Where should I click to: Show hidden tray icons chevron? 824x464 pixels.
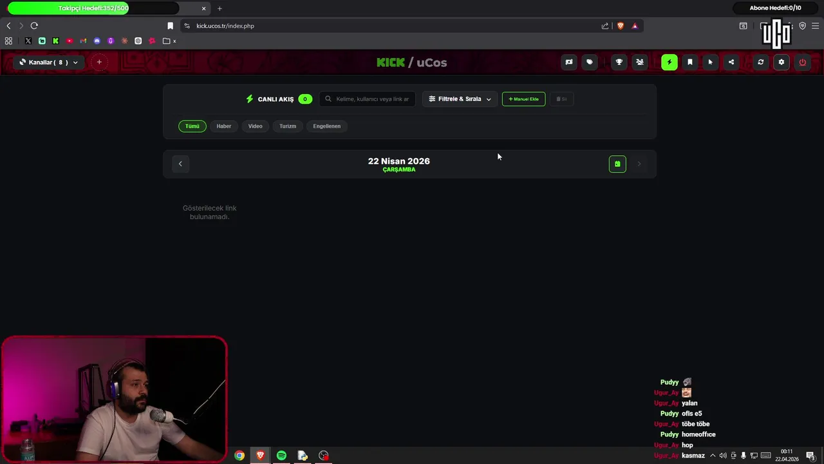pyautogui.click(x=713, y=456)
